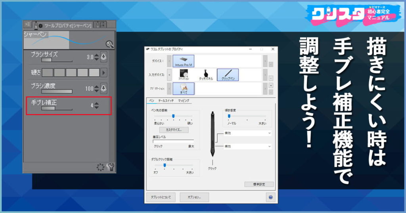Click the カスタマイズ... button

pyautogui.click(x=174, y=130)
